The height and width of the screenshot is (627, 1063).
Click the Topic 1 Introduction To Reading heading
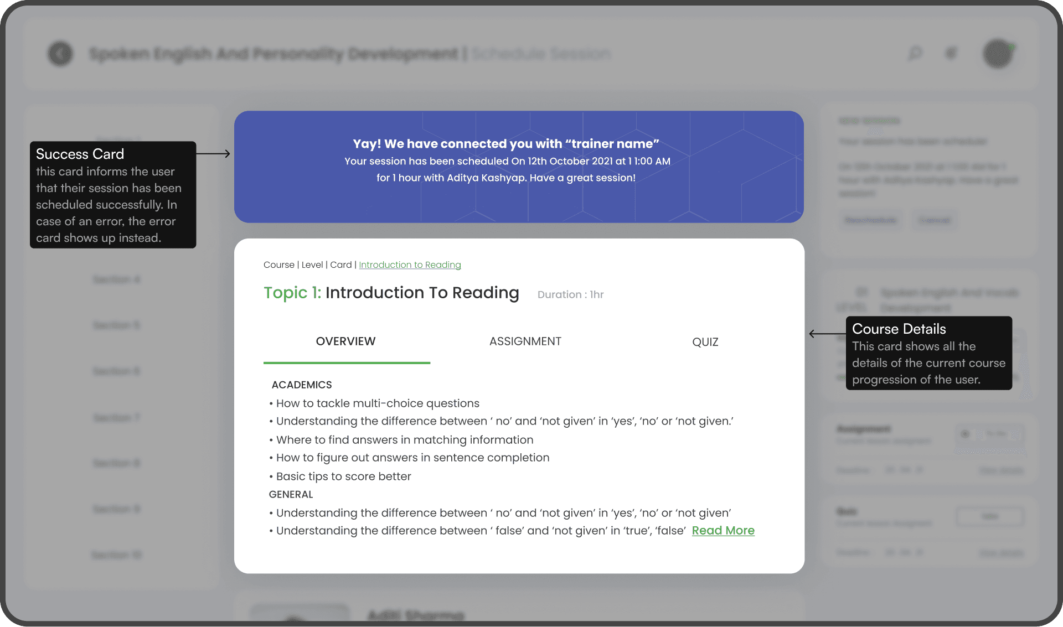pyautogui.click(x=391, y=293)
